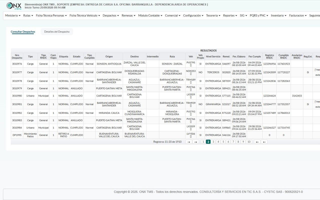The height and width of the screenshot is (200, 320).
Task: Select current page 2 button
Action: coord(208,142)
